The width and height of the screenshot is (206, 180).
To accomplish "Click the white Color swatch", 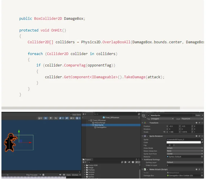I will tap(183, 142).
